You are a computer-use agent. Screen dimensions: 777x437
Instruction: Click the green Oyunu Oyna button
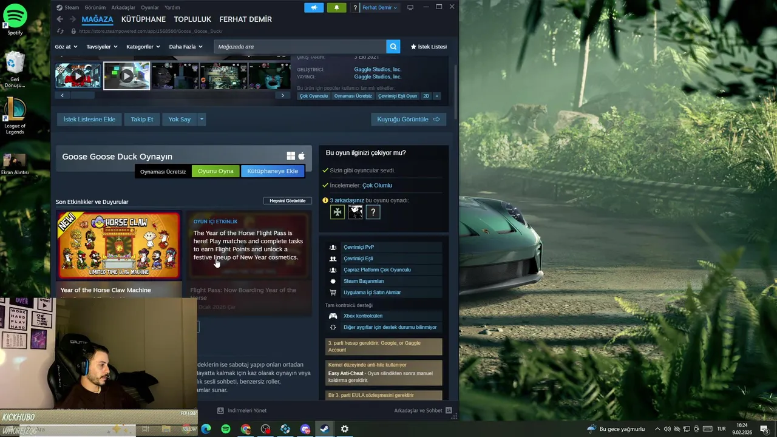pos(215,171)
